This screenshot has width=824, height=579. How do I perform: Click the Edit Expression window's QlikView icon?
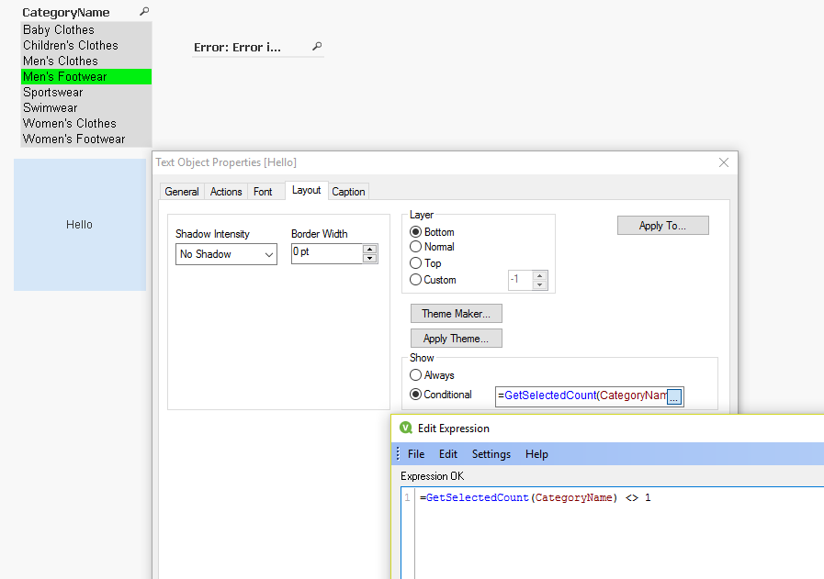click(406, 429)
